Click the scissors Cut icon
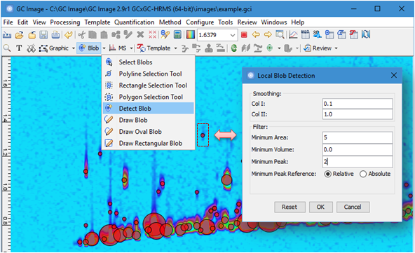 tap(81, 35)
